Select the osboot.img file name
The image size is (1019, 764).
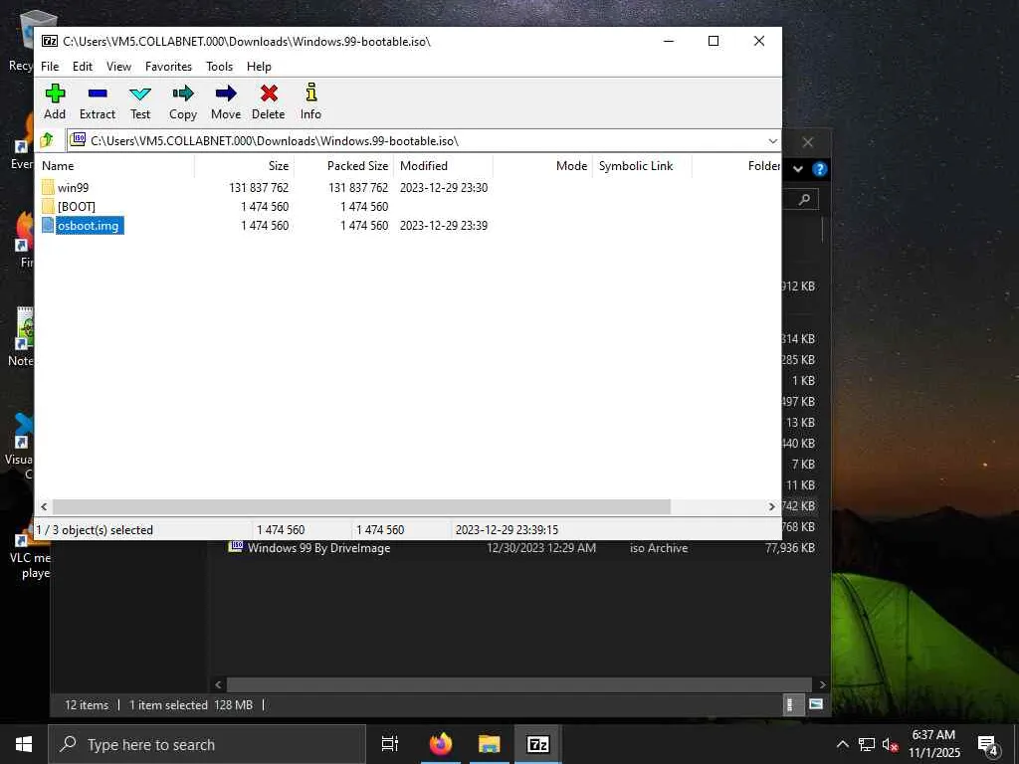[89, 226]
